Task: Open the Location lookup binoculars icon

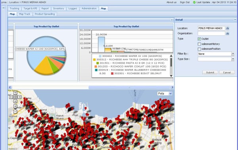Action: (227, 28)
